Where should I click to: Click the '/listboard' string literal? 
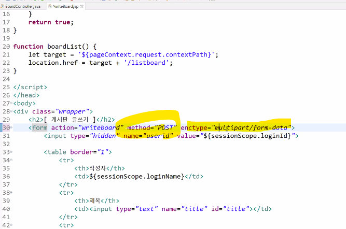tap(146, 63)
